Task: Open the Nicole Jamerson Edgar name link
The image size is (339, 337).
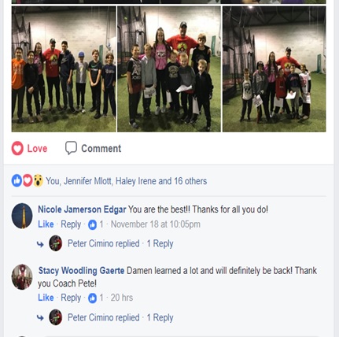Action: point(82,209)
